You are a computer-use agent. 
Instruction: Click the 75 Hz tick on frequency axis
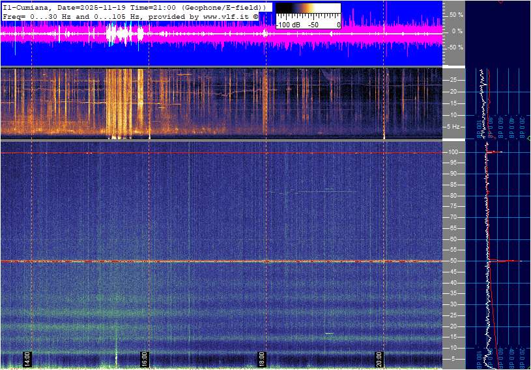[453, 206]
